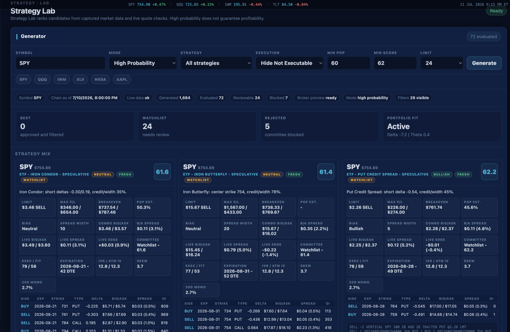Open the Portfolio Fit Active card
The width and height of the screenshot is (510, 332).
pos(442,127)
